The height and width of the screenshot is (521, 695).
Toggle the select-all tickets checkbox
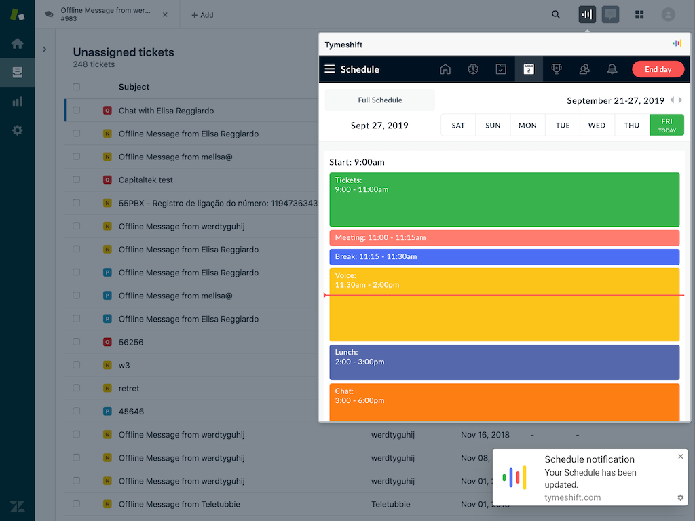[x=77, y=87]
